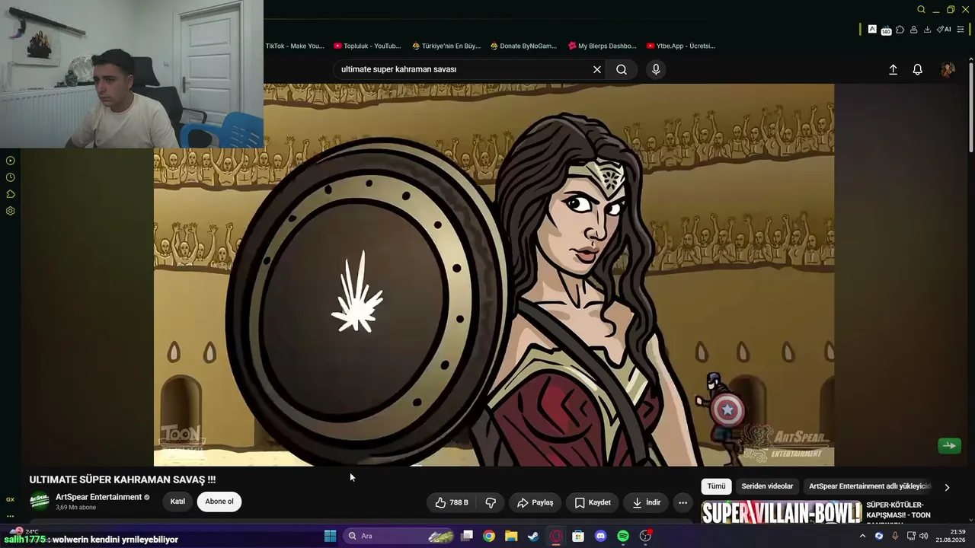Subscribe with the Abone ol button
The height and width of the screenshot is (548, 975).
219,502
